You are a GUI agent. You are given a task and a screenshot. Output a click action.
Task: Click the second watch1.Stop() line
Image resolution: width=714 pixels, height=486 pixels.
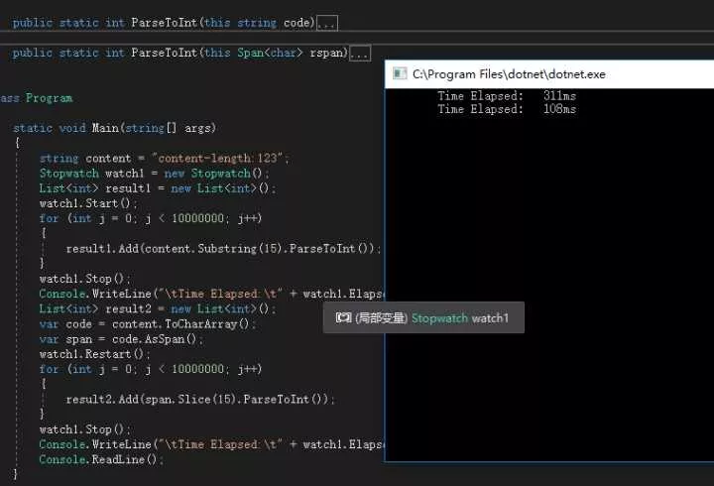point(84,429)
